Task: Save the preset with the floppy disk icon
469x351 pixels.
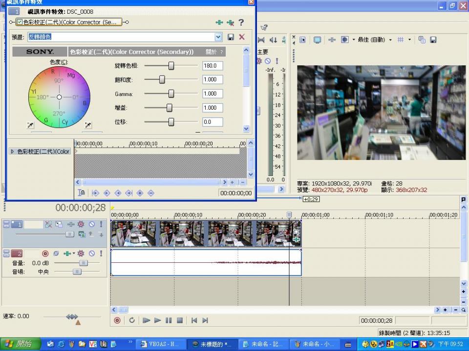Action: [231, 37]
